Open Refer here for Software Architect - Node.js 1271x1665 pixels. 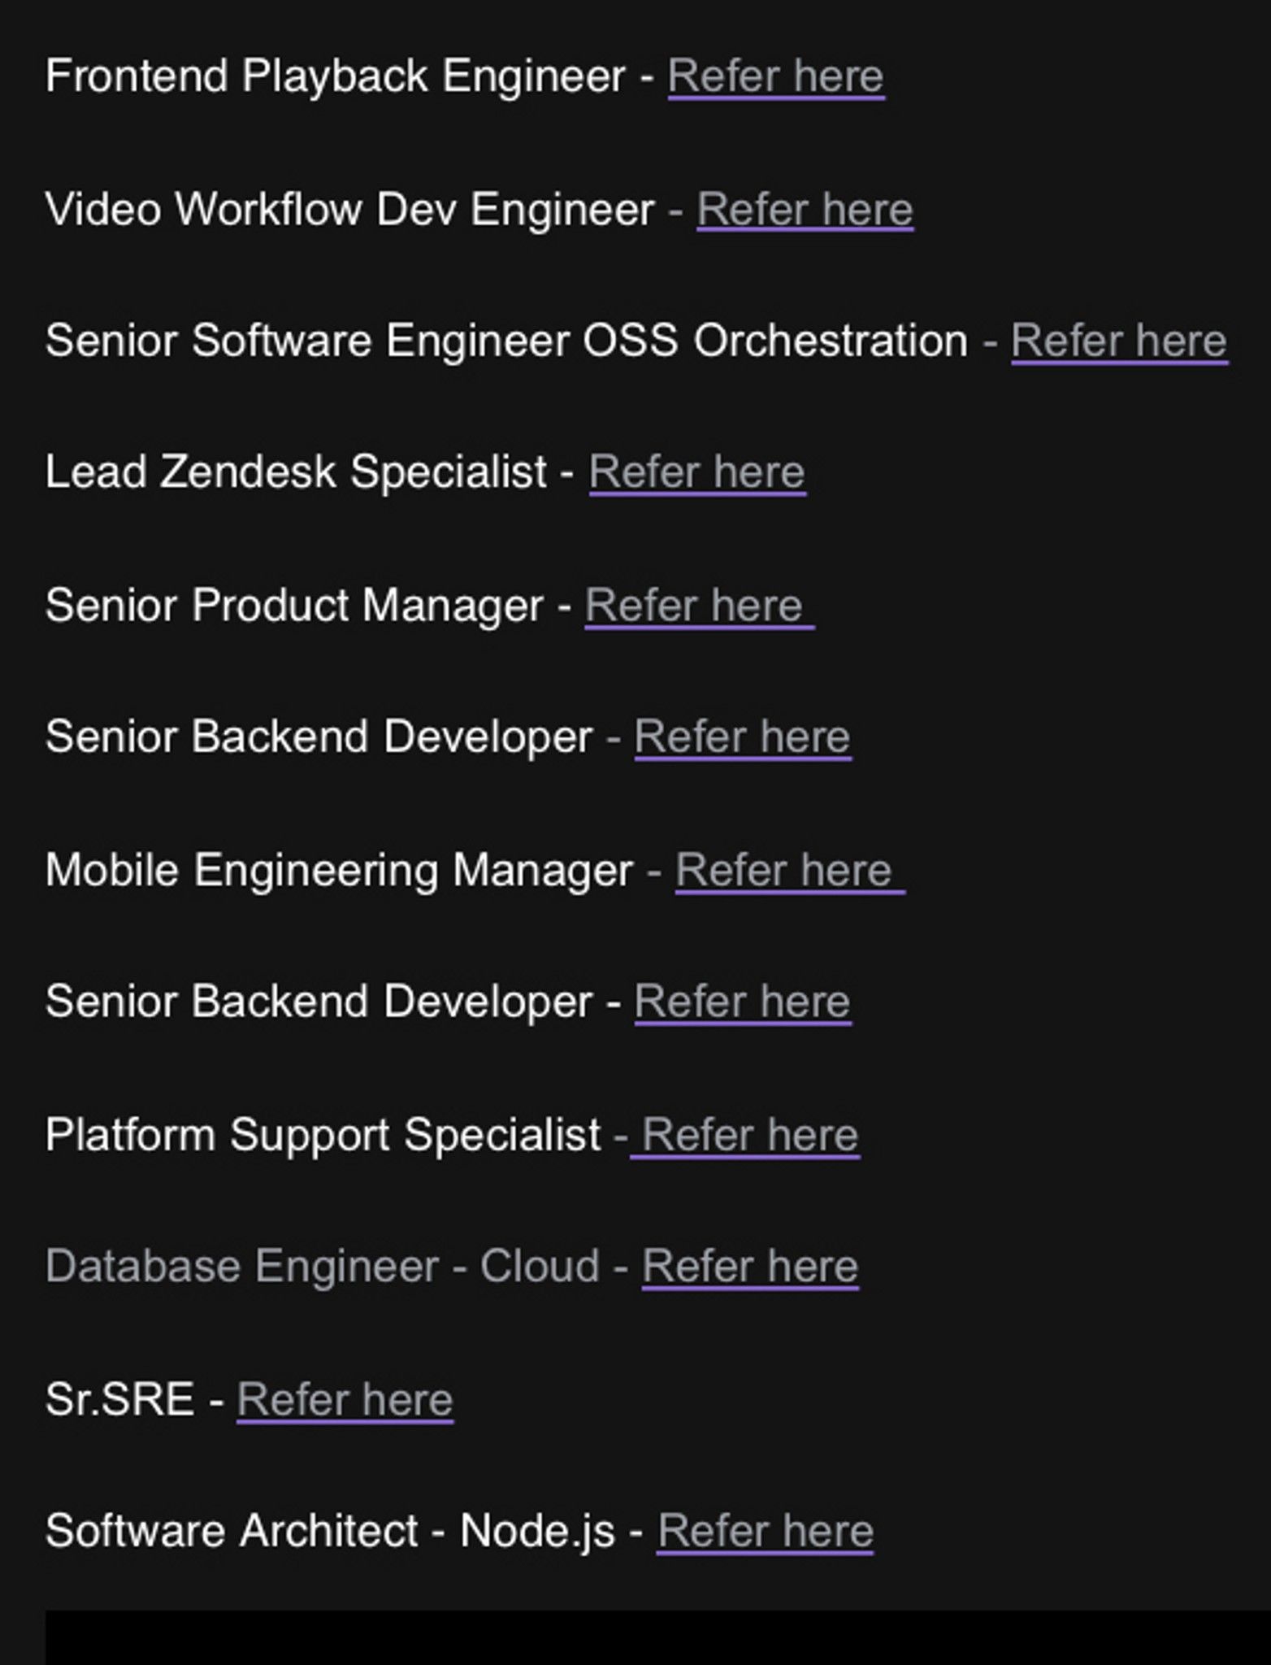coord(765,1532)
